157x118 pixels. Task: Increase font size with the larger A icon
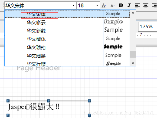pyautogui.click(x=104, y=5)
